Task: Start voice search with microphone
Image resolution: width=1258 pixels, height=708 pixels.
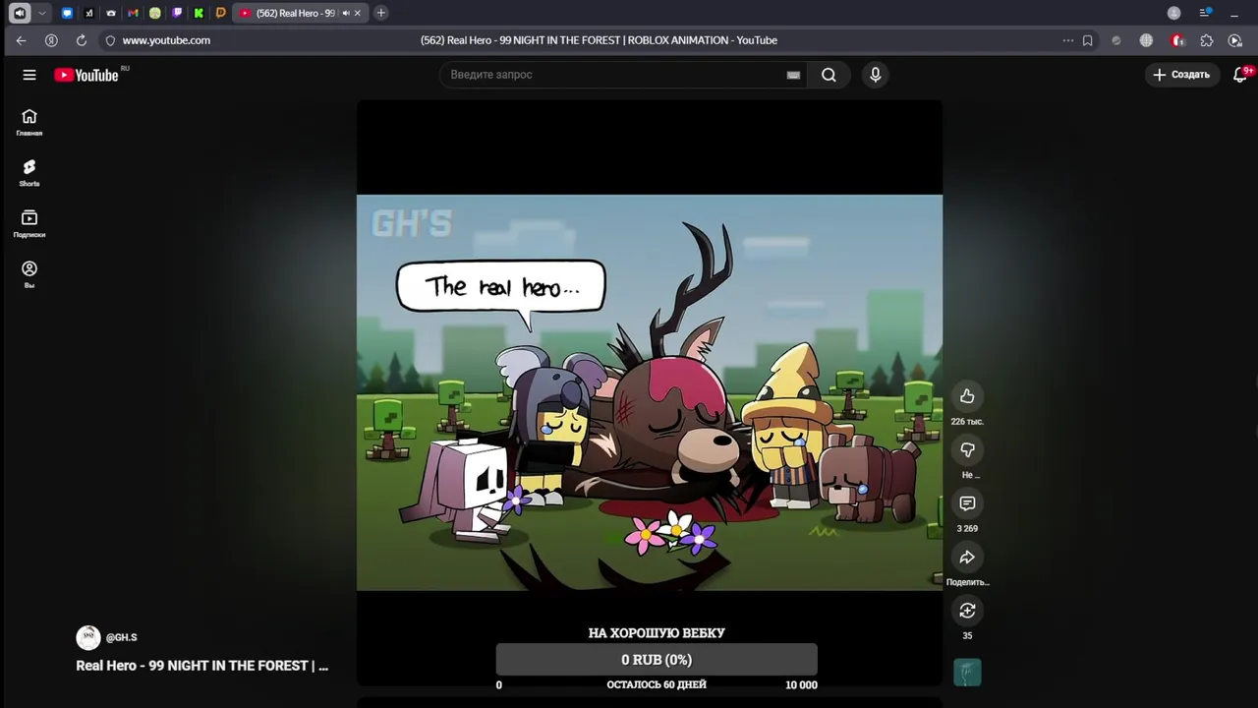Action: click(x=875, y=75)
